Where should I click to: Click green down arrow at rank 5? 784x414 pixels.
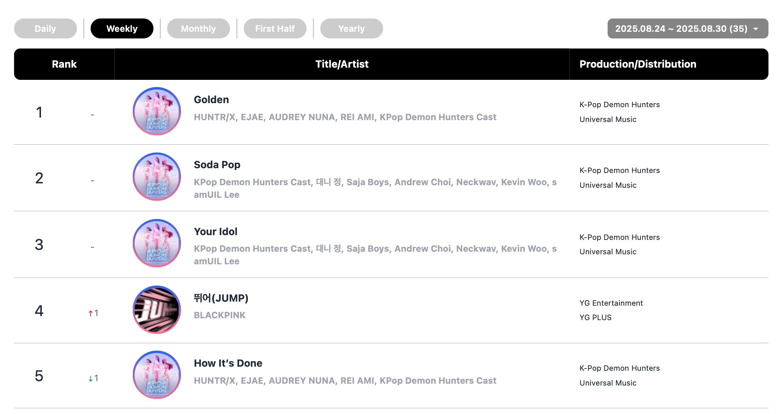91,379
